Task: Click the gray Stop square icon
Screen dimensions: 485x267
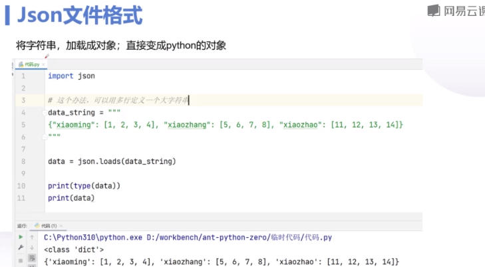Action: [x=21, y=260]
